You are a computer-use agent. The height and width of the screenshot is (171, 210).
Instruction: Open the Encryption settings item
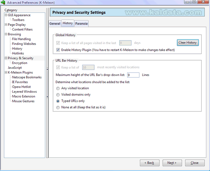point(19,63)
